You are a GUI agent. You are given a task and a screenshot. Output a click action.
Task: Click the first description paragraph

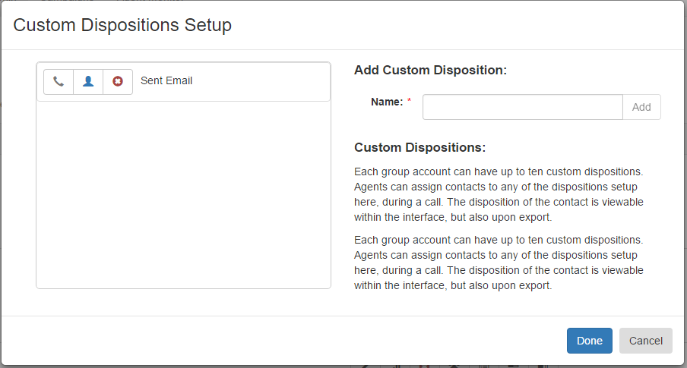tap(499, 194)
